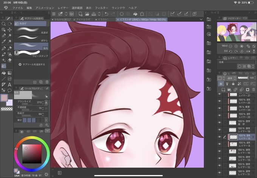Select ぼかし sub tool brush
Screen dimensions: 257x178
click(31, 38)
